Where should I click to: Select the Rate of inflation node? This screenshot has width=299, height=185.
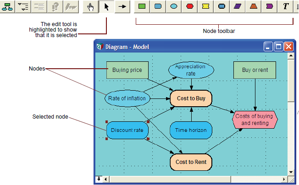point(127,98)
